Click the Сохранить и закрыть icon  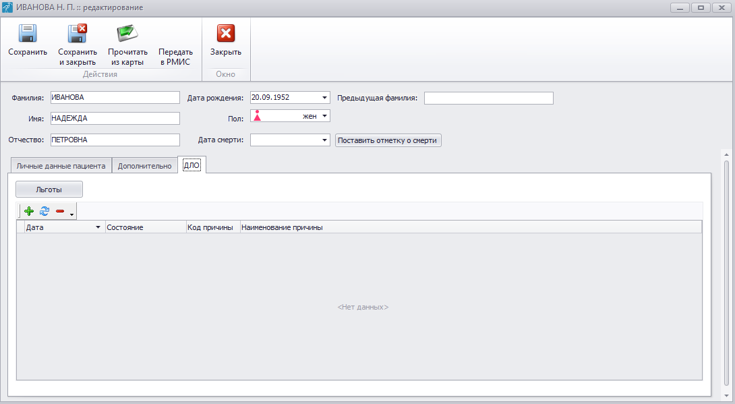78,34
